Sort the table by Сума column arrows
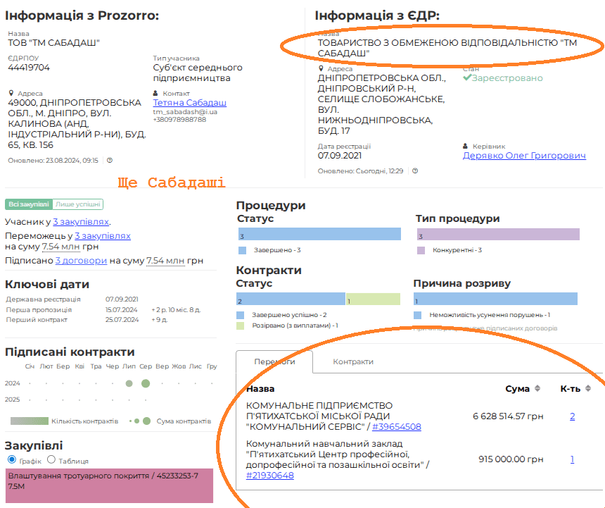605x508 pixels. [537, 389]
